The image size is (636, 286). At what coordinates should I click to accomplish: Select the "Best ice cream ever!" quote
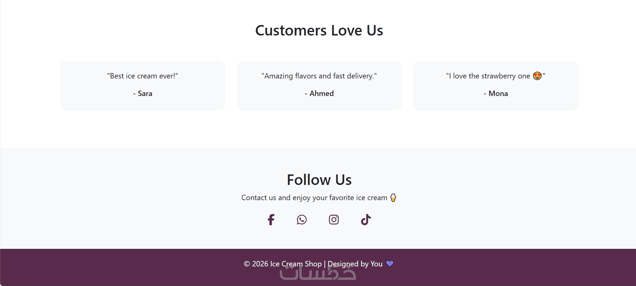pyautogui.click(x=143, y=76)
